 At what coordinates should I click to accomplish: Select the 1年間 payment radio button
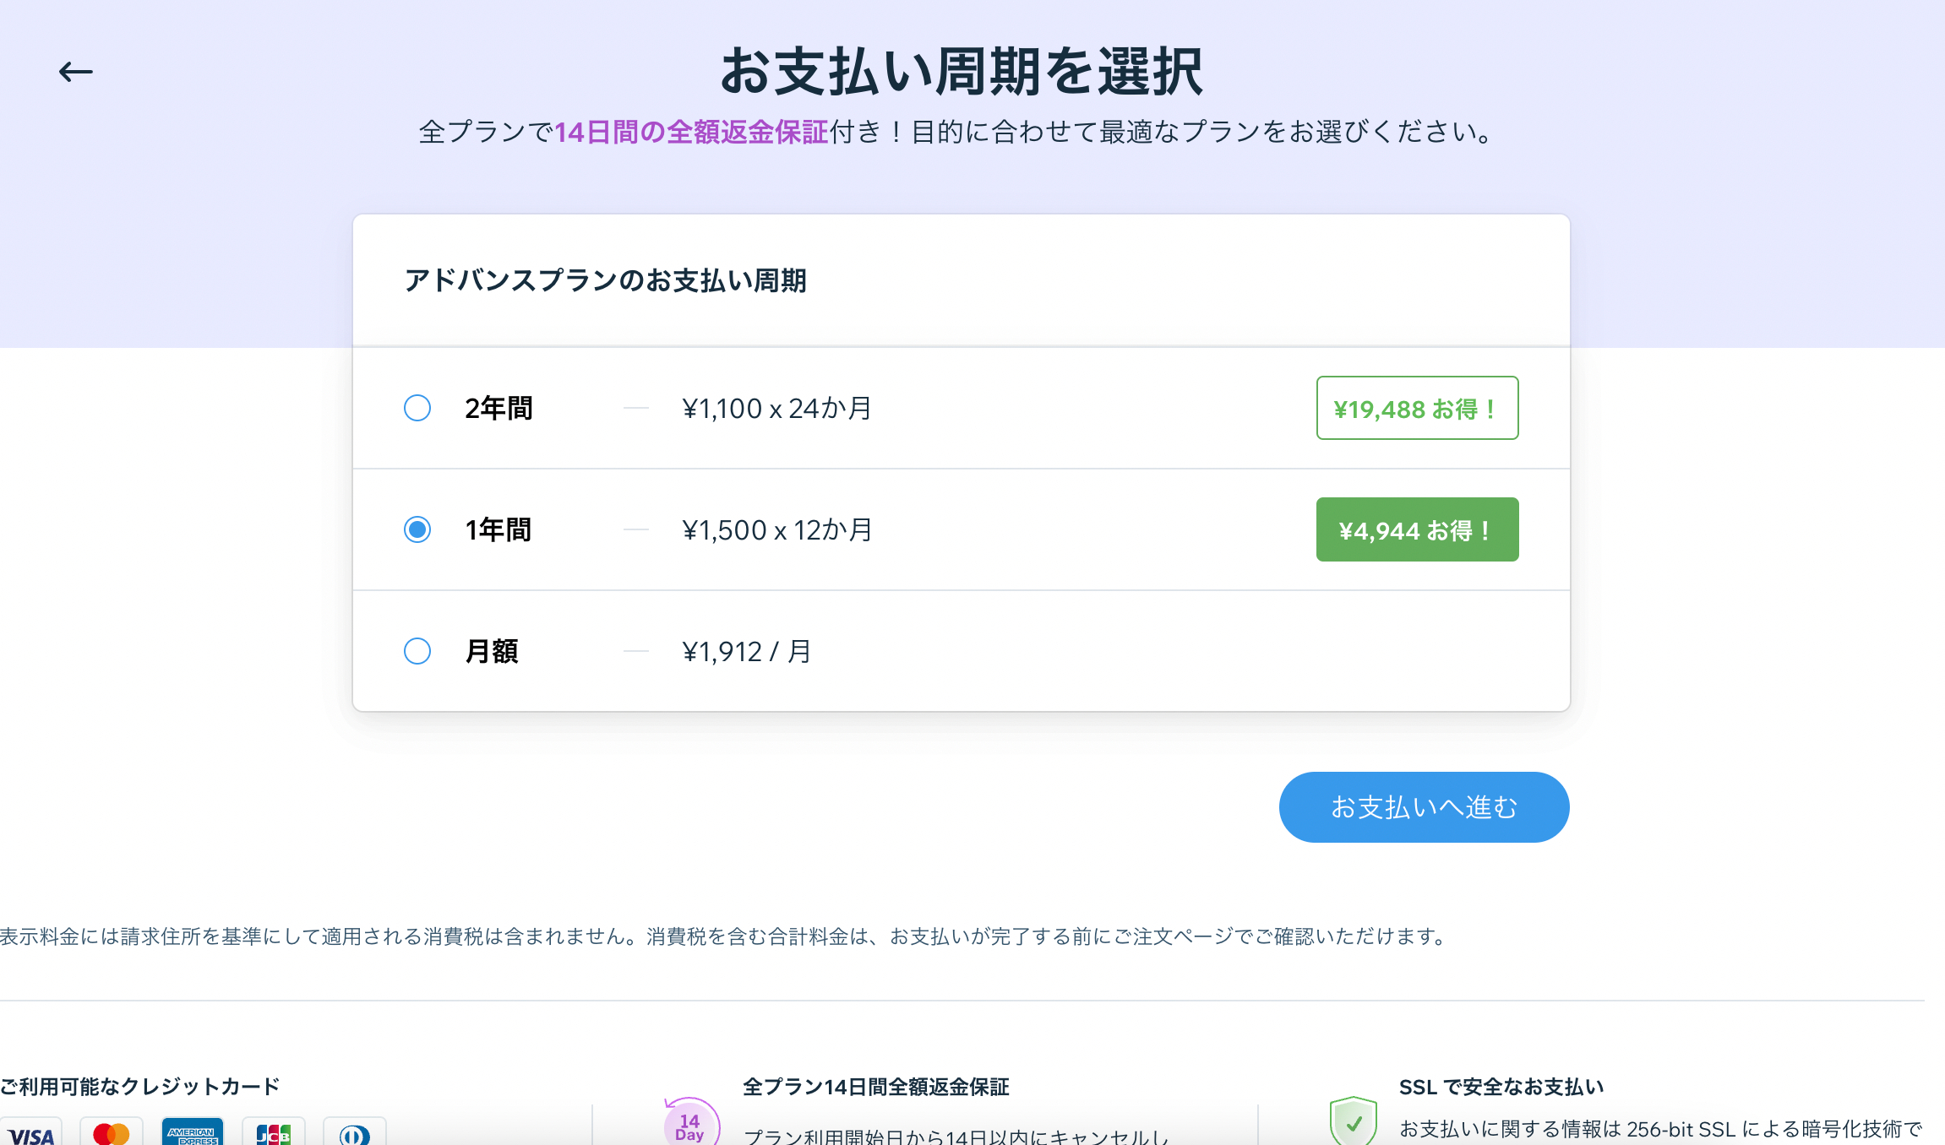(417, 529)
